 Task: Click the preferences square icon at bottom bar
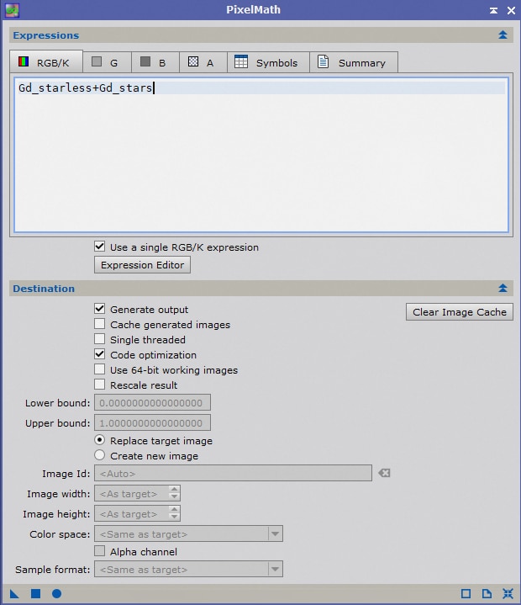pos(466,593)
